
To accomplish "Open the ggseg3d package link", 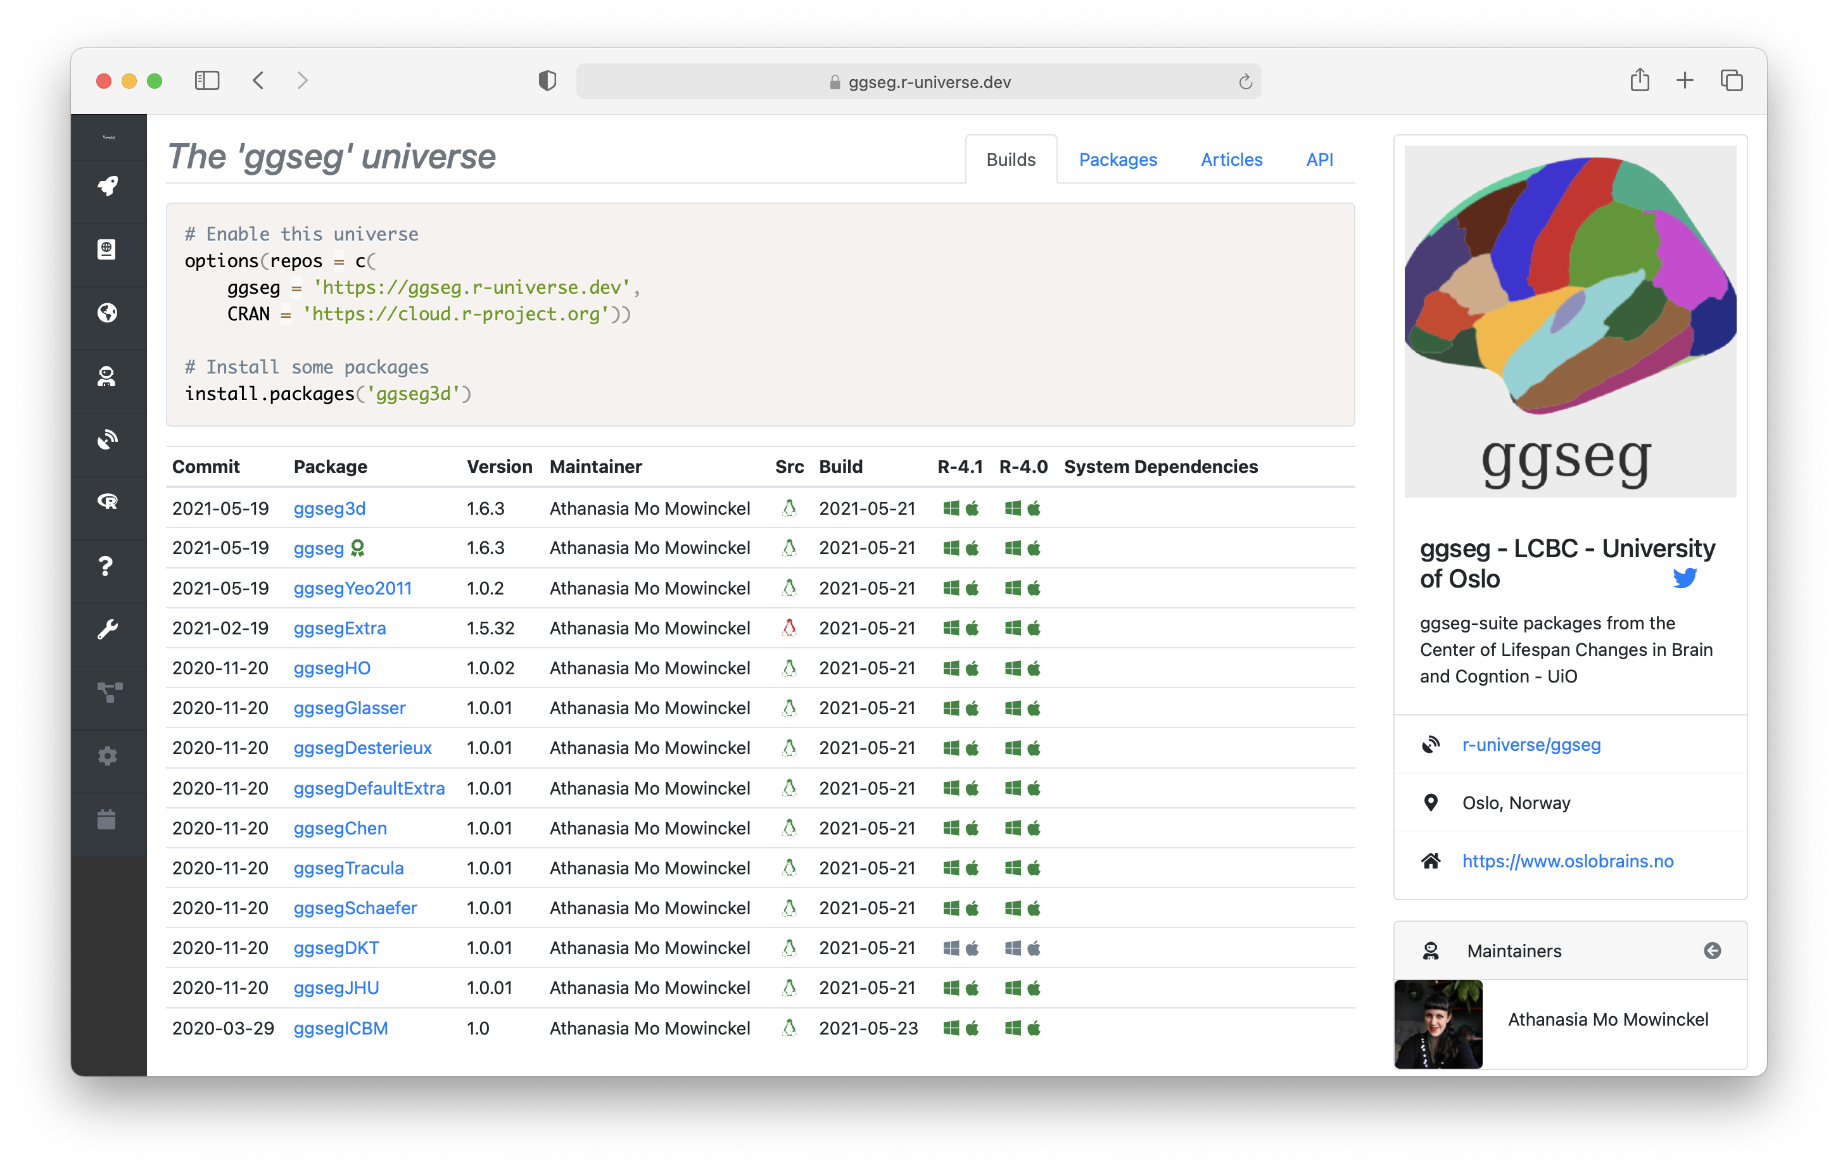I will [329, 508].
